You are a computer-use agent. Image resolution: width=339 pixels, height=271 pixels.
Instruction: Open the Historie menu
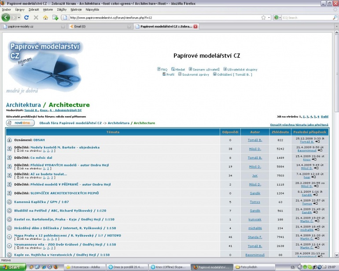pyautogui.click(x=48, y=10)
